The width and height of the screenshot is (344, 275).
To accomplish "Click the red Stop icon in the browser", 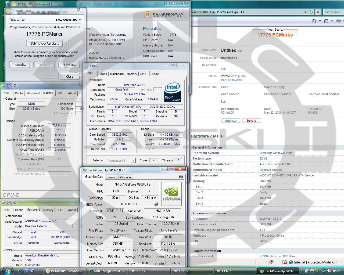I will point(318,12).
